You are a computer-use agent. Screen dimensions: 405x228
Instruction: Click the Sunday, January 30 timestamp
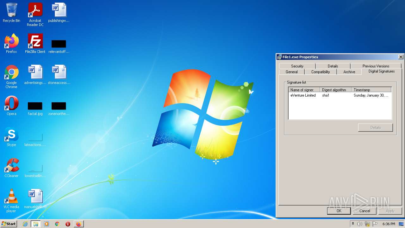pyautogui.click(x=371, y=95)
